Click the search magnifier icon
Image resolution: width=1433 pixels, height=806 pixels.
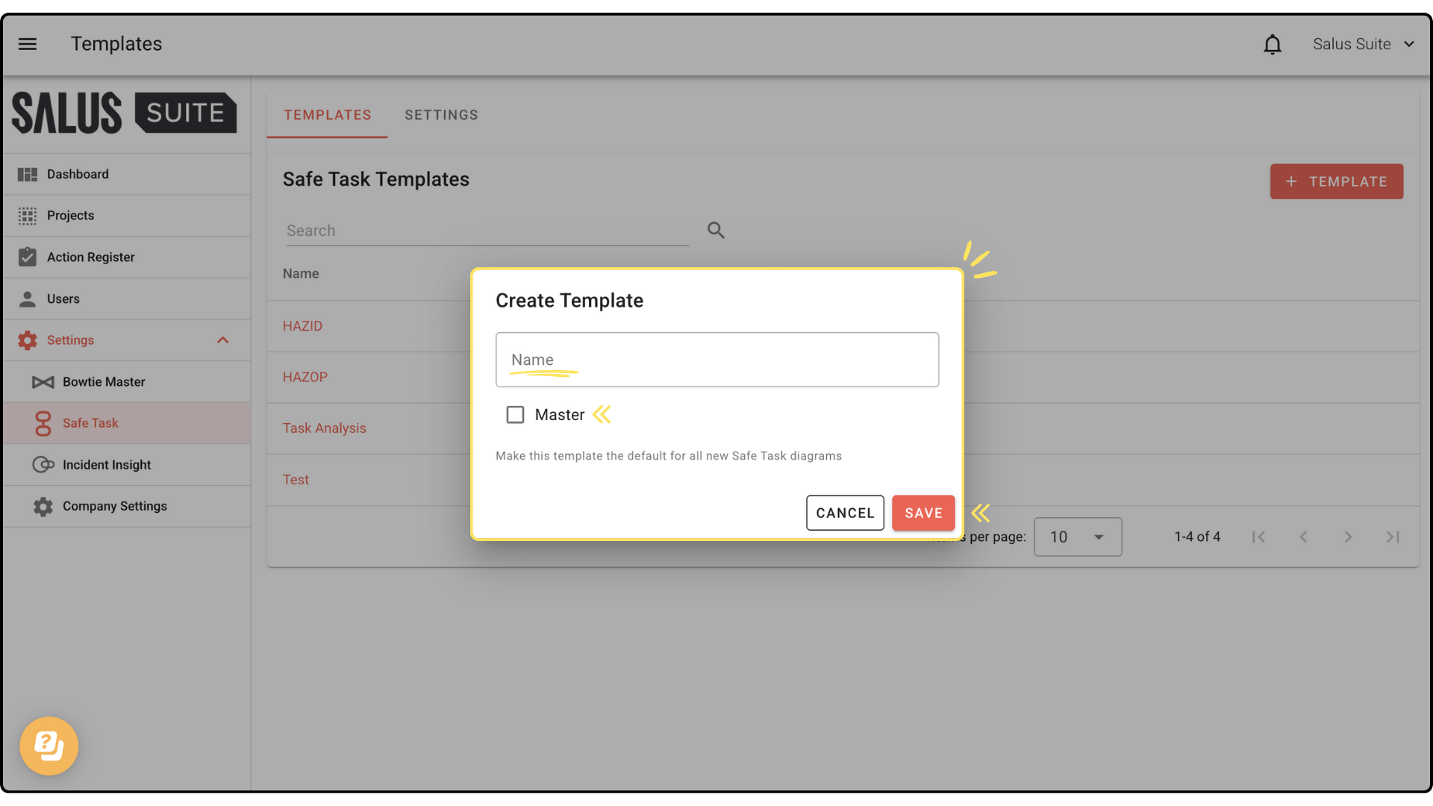pyautogui.click(x=716, y=231)
